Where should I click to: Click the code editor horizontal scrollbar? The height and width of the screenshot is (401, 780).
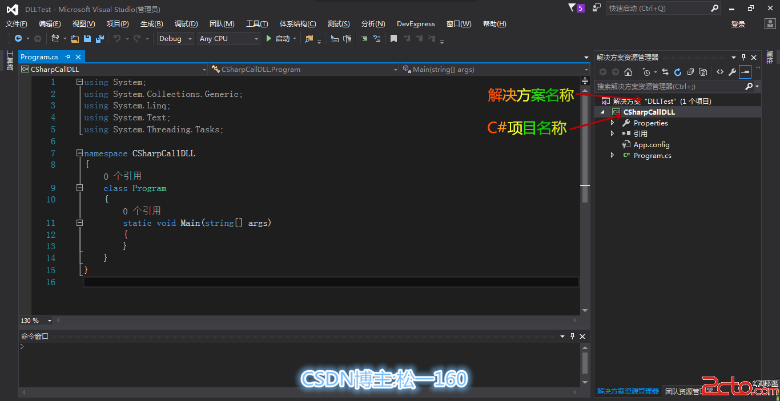[317, 321]
